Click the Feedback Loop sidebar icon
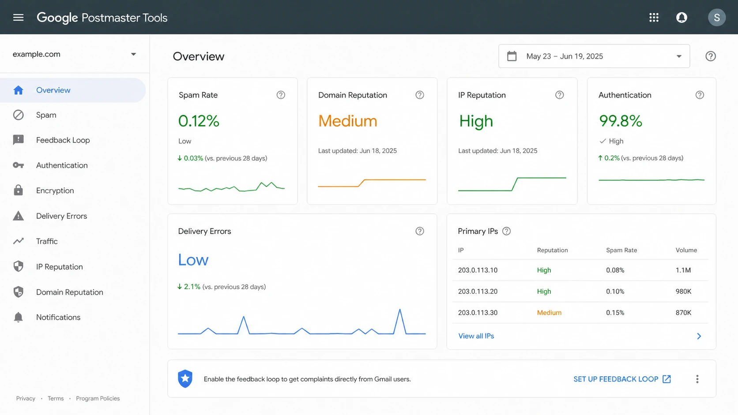 [x=18, y=140]
